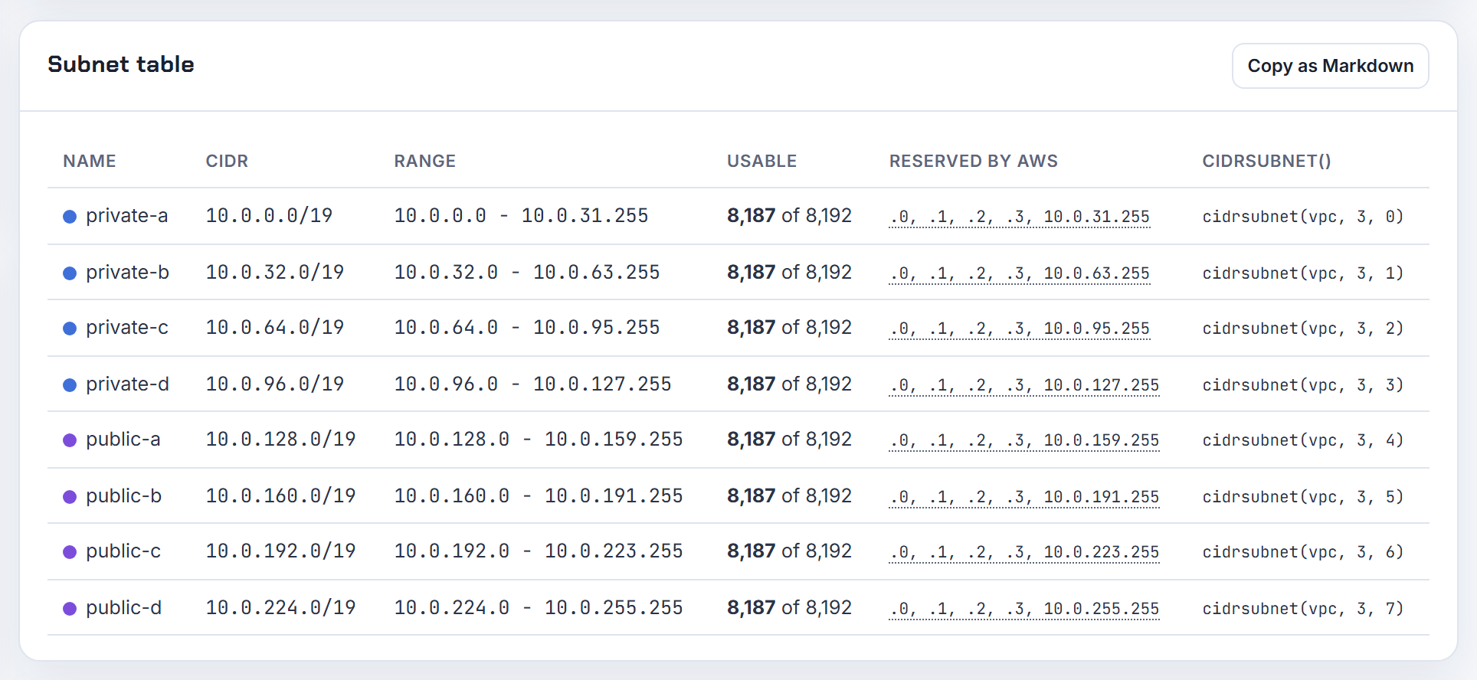Click the private-a subnet name
The width and height of the screenshot is (1477, 680).
click(126, 216)
